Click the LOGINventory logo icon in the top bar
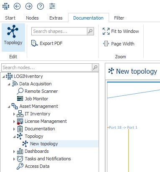 coord(6,6)
